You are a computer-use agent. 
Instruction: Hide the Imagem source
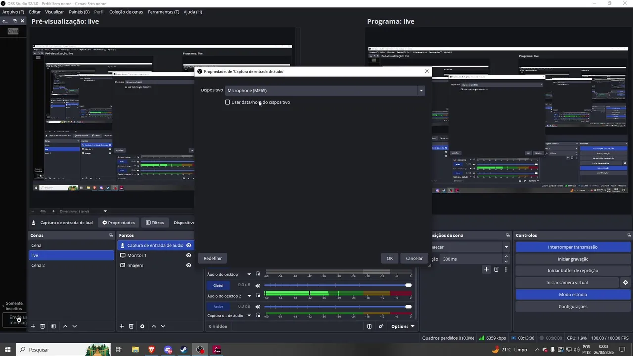coord(189,265)
